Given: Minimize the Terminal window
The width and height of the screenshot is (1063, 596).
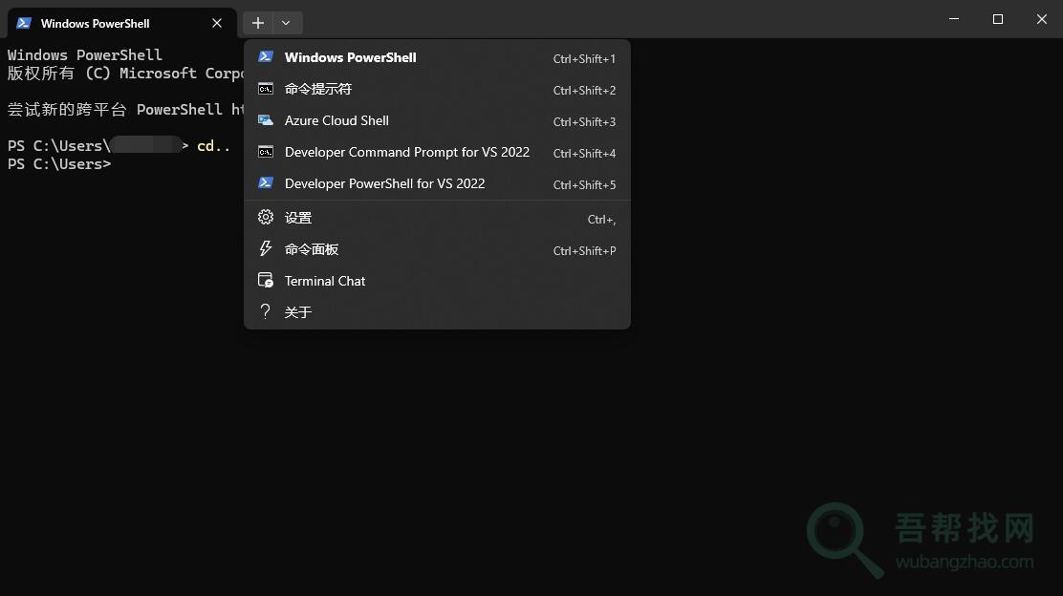Looking at the screenshot, I should click(954, 19).
